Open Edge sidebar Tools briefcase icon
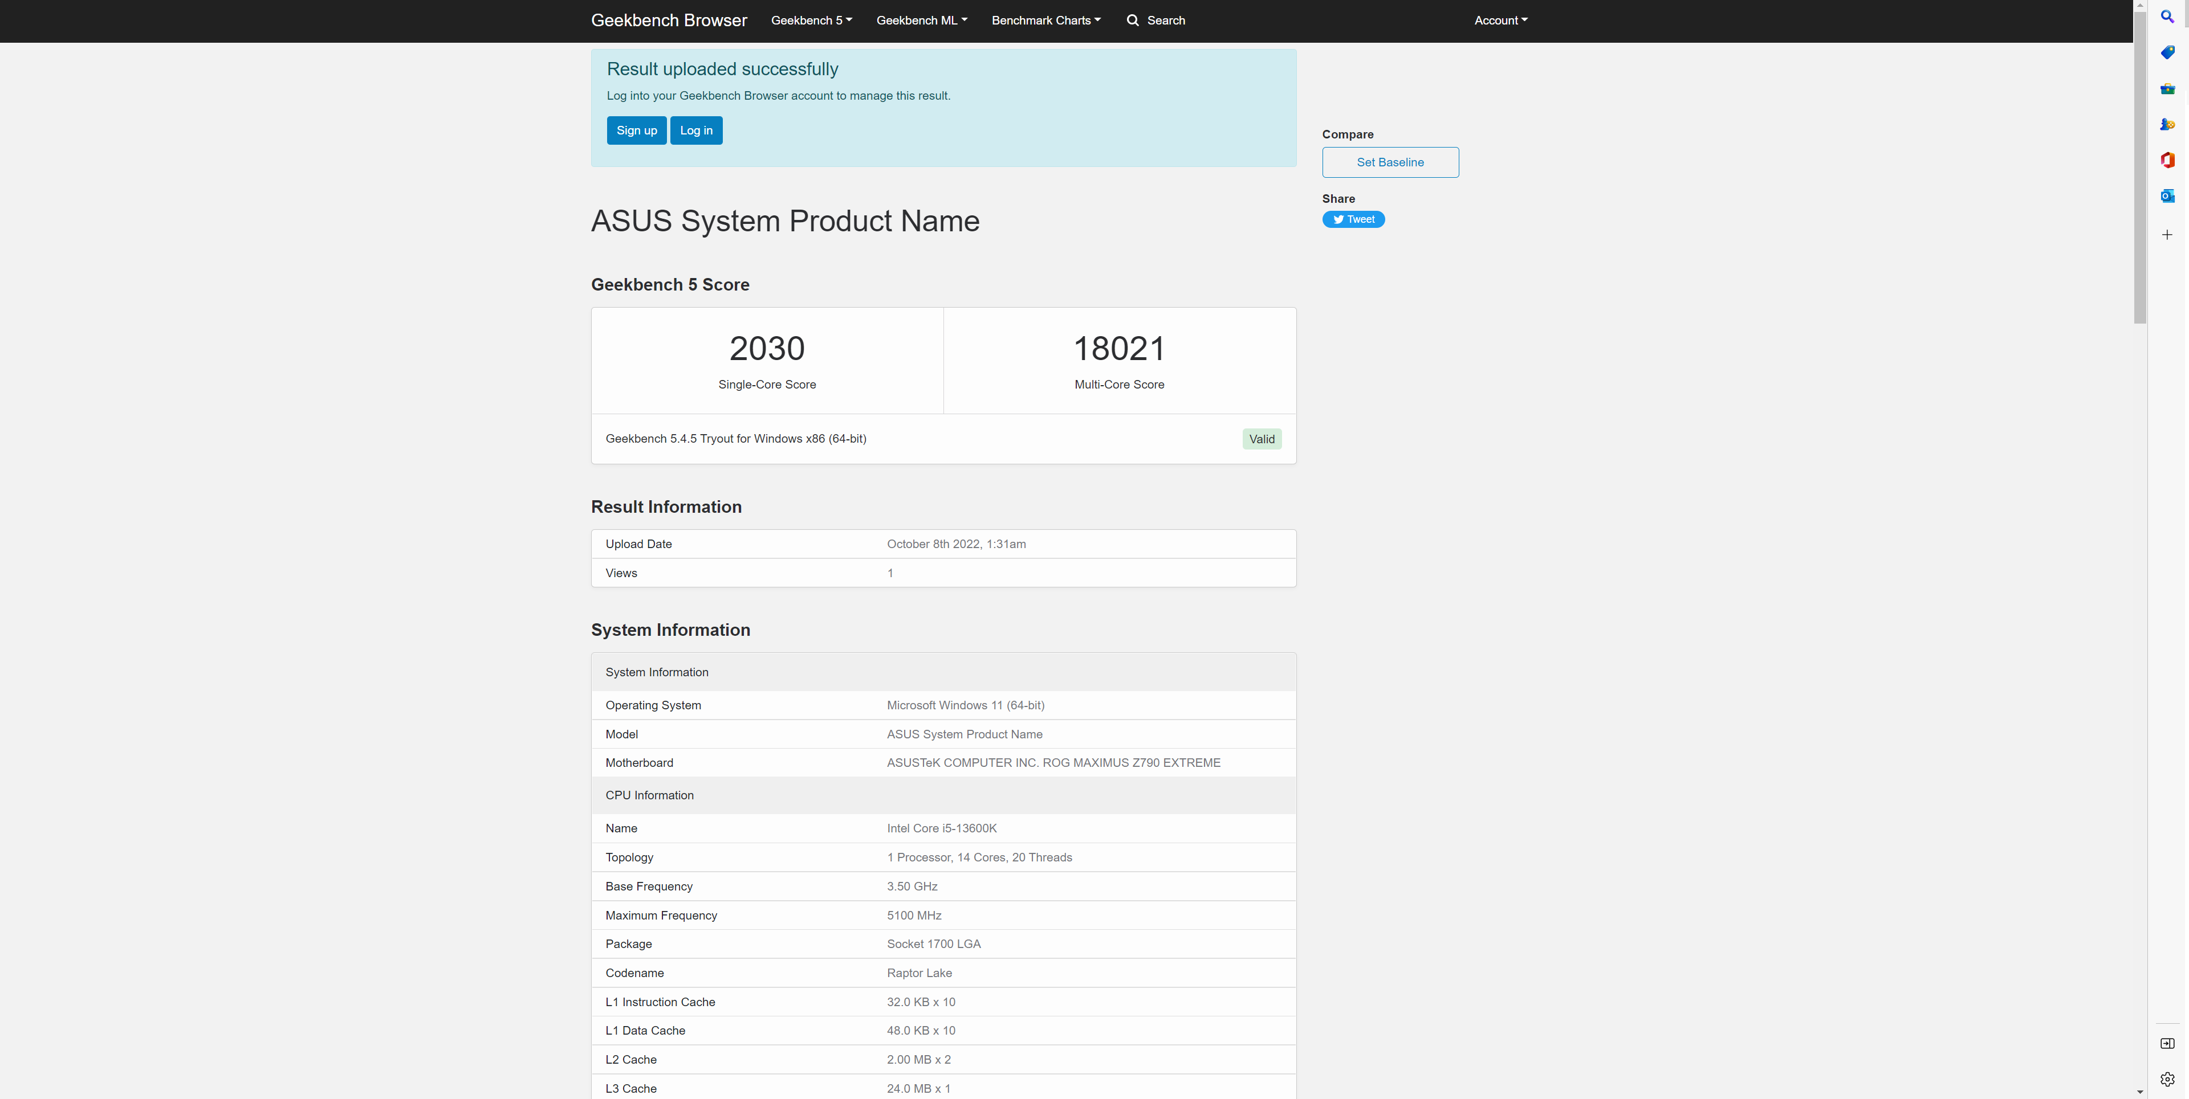 coord(2167,89)
